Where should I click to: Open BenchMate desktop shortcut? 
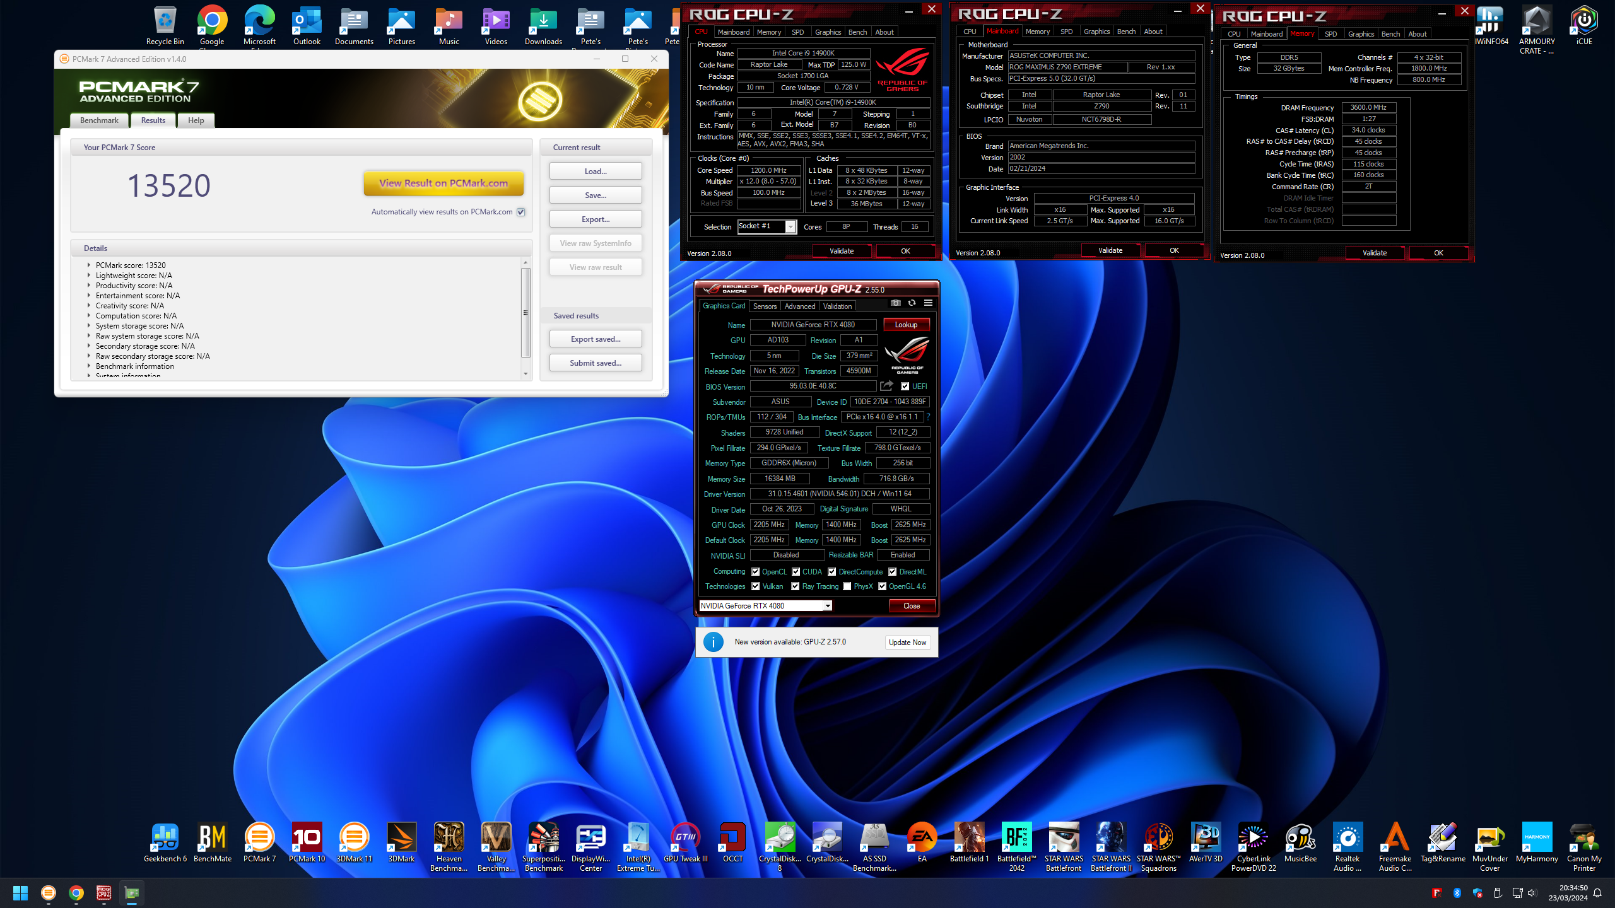pyautogui.click(x=212, y=843)
